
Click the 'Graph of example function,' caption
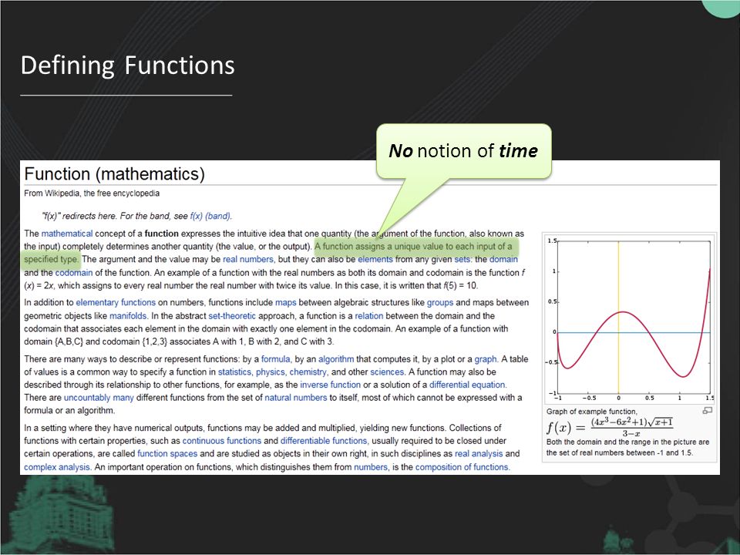click(592, 412)
